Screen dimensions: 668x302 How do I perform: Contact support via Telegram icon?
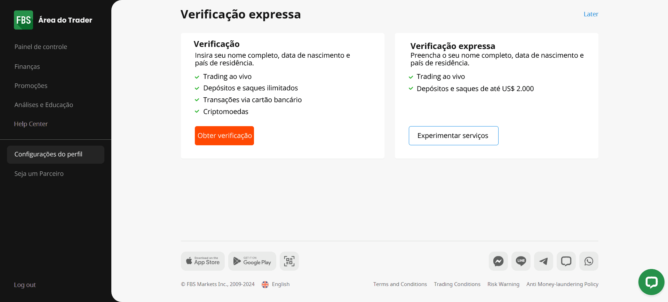pos(543,261)
